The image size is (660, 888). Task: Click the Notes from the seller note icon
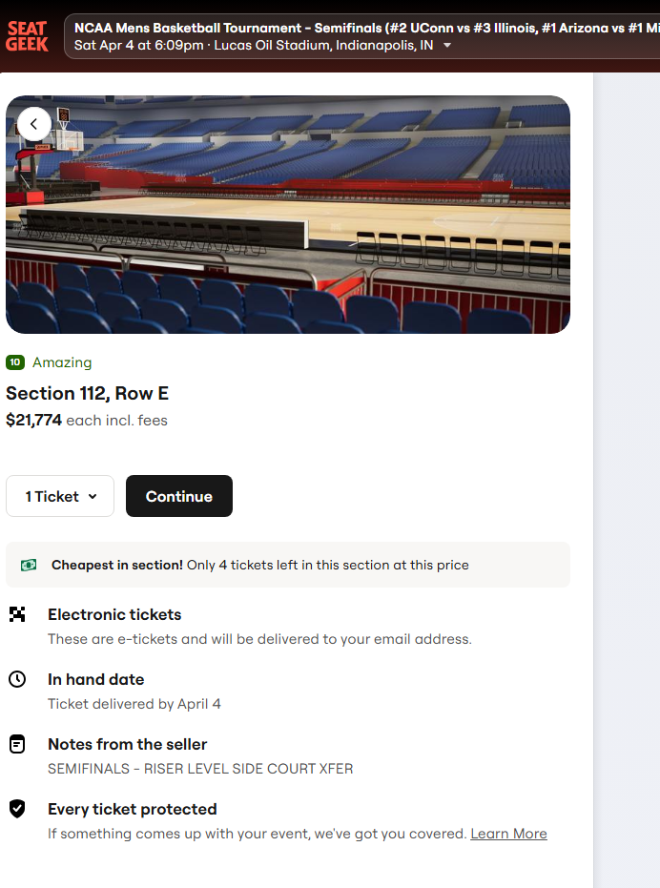tap(17, 744)
